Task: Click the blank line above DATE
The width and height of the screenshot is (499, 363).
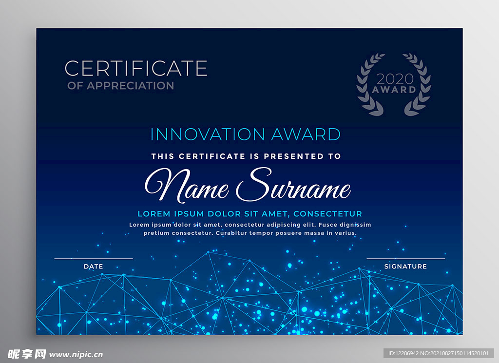Action: [x=94, y=259]
